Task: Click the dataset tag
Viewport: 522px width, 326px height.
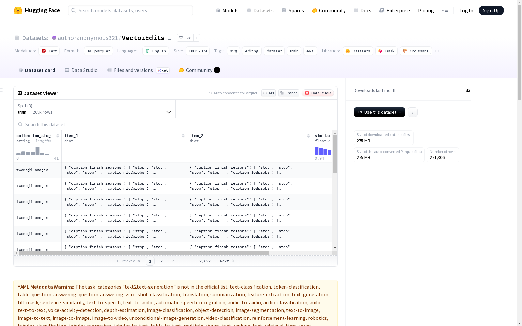Action: (x=274, y=51)
